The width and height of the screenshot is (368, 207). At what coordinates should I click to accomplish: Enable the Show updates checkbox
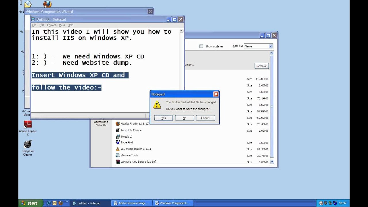(x=201, y=46)
